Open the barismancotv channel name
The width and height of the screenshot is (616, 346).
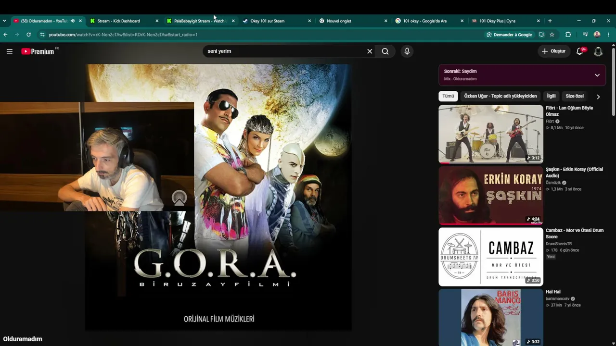(x=558, y=299)
